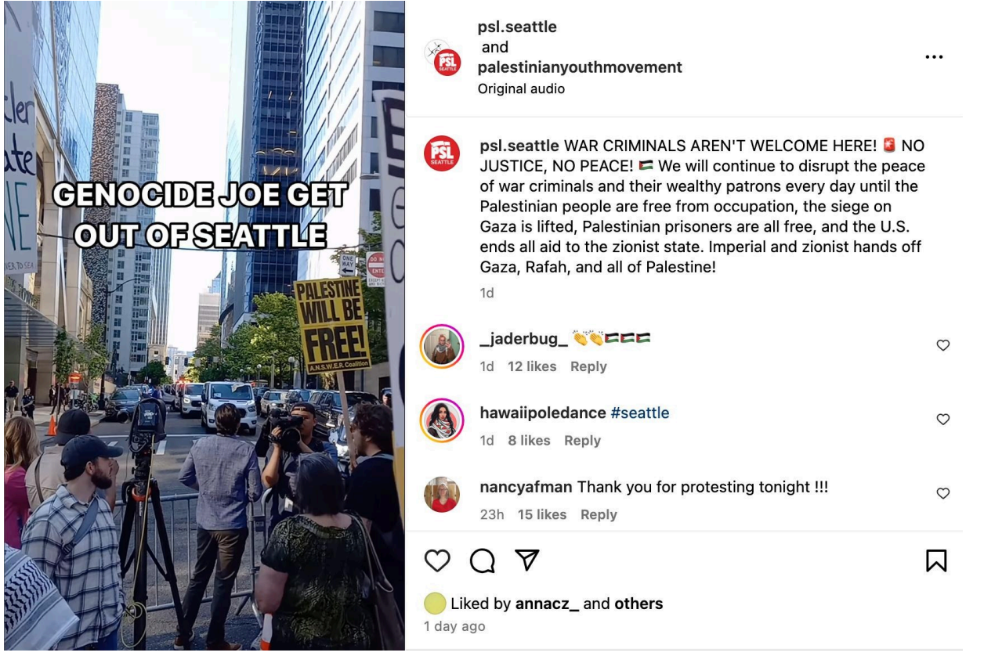Open the Original audio link
984x656 pixels.
[x=521, y=88]
